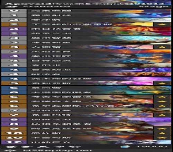The image size is (173, 152).
Task: Click the legendary star beside 阿莱克丝塔萨
Action: [162, 129]
